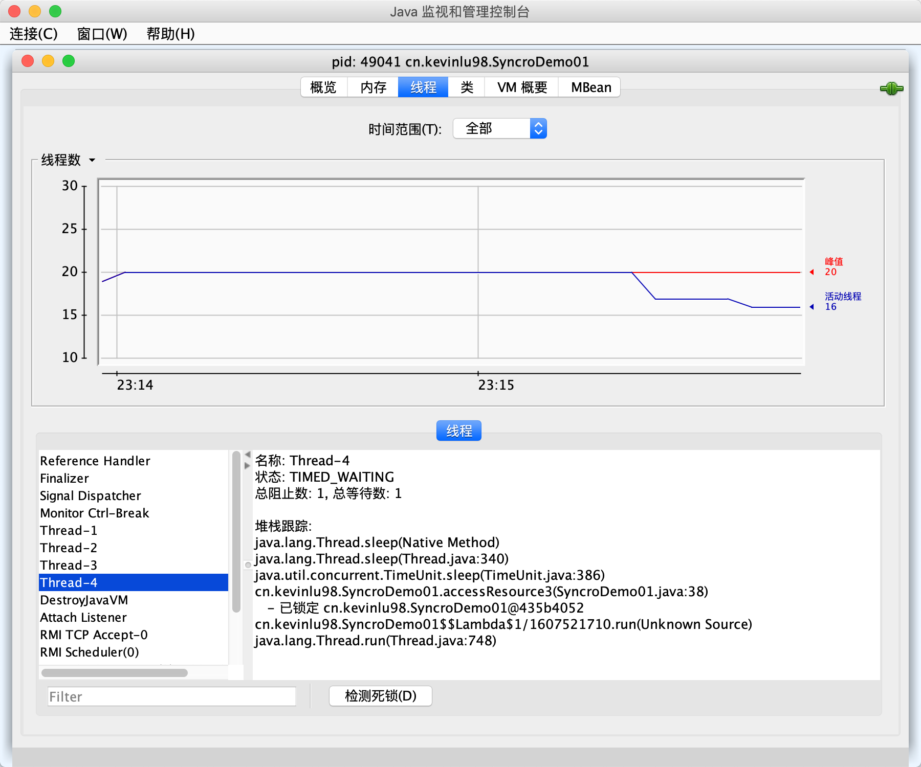
Task: Select RMI TCP Accept-0 thread
Action: [134, 635]
